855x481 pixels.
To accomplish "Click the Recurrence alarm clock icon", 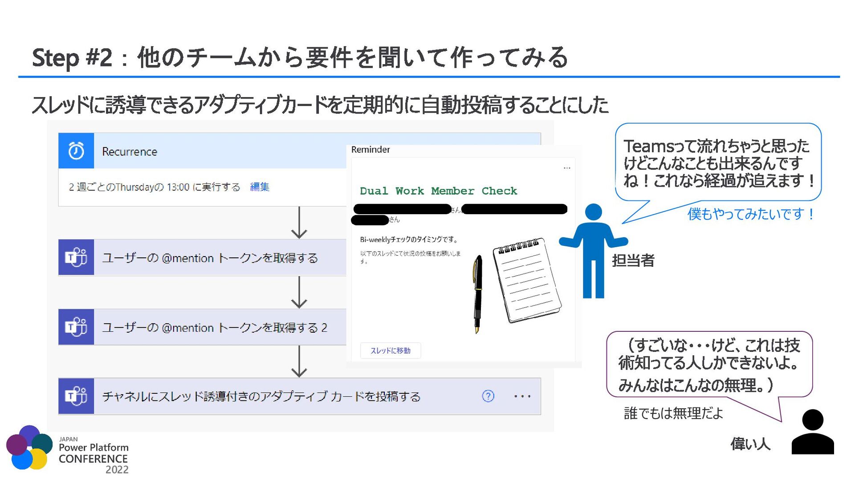I will 76,151.
